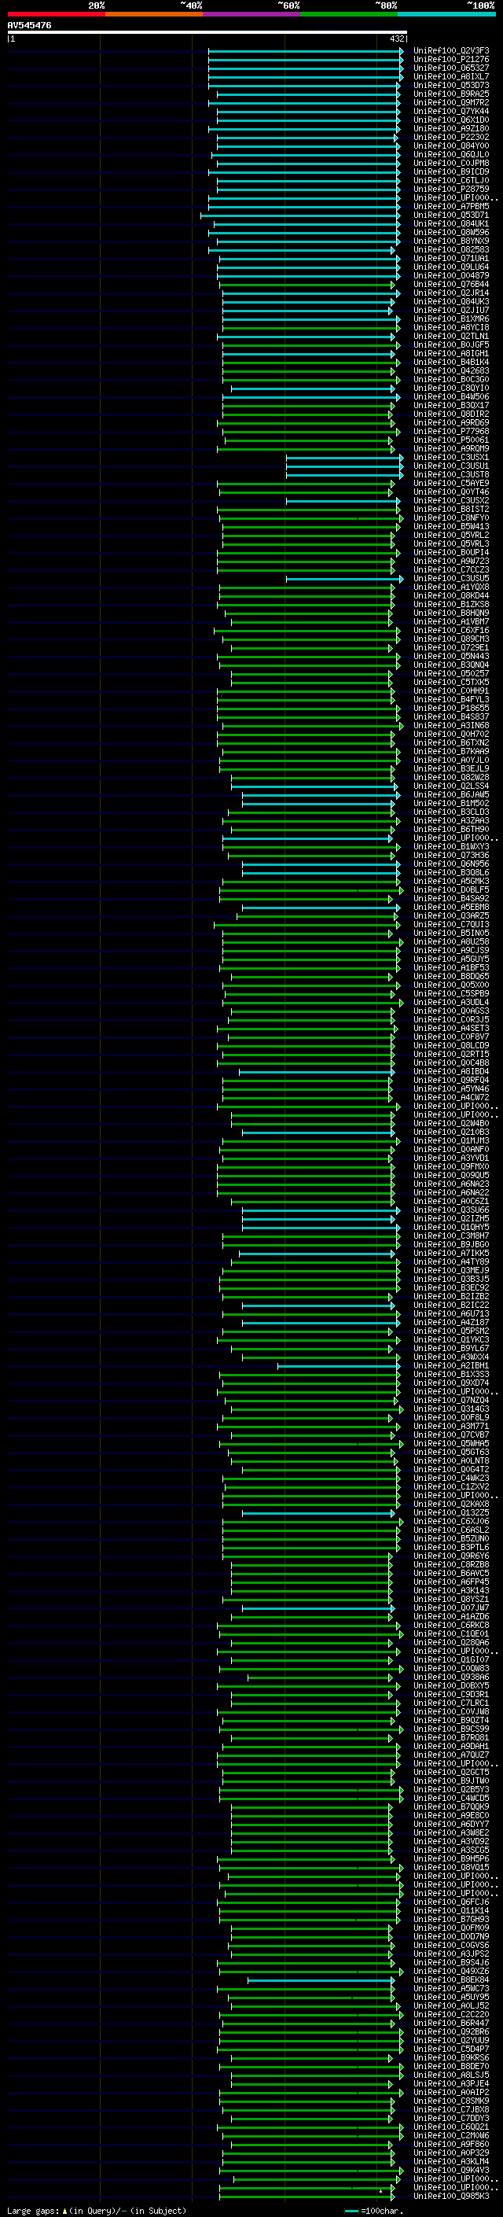
Task: Select the UniRef100_Q2TLN1 label
Action: tap(451, 337)
